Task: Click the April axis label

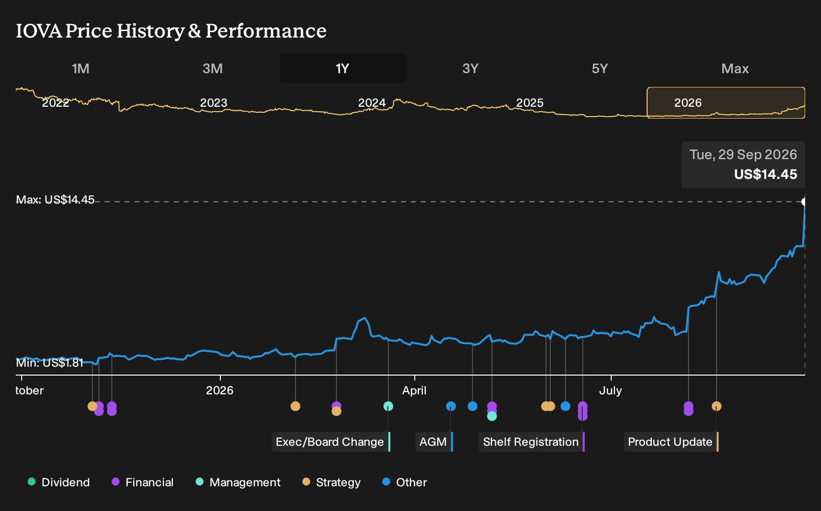Action: 414,390
